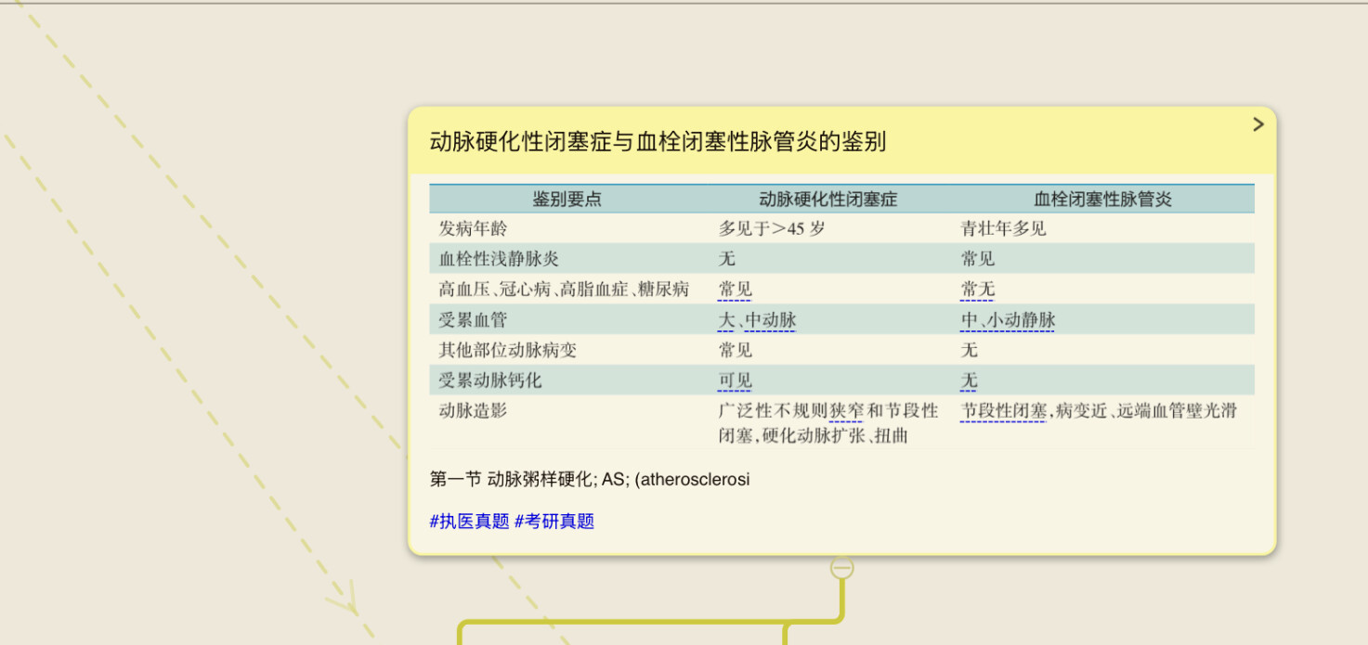
Task: Open the #考研真题 hashtag
Action: (554, 522)
